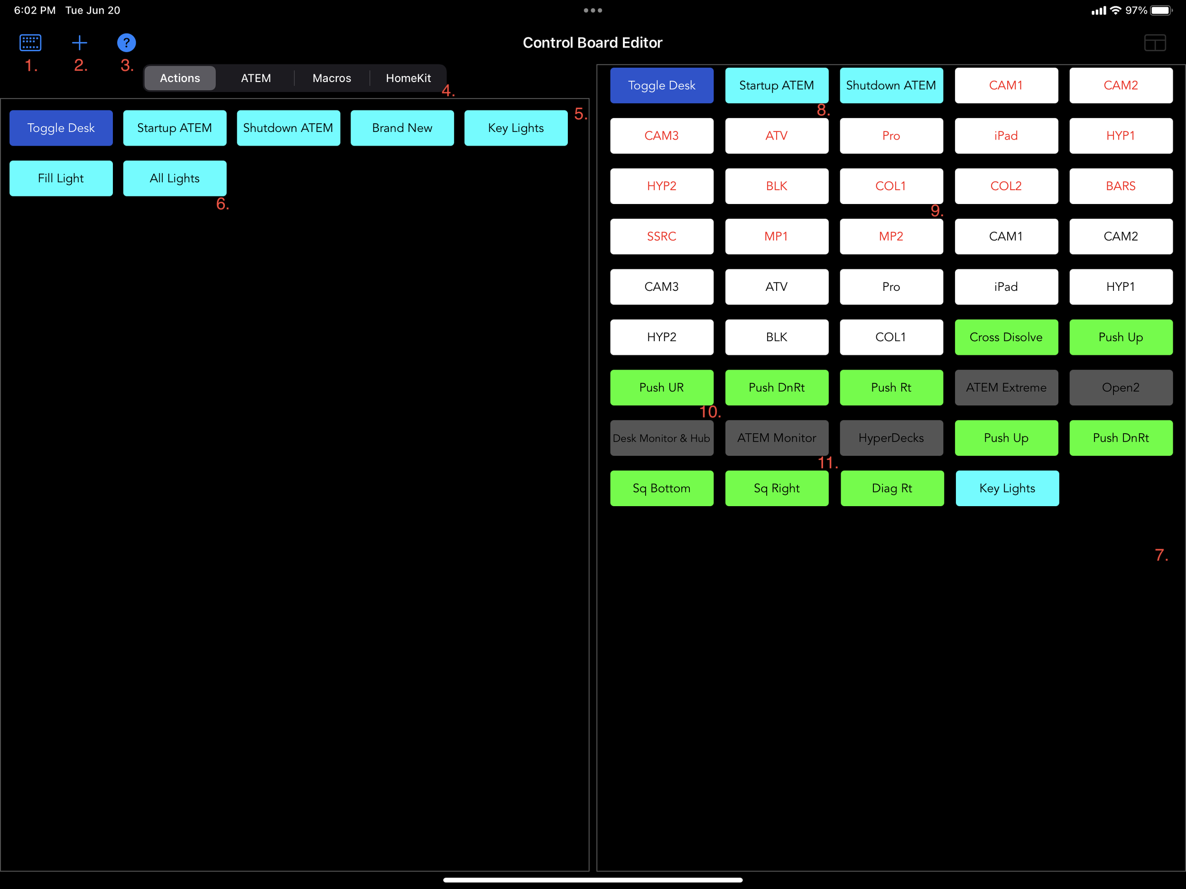
Task: Open the HomeKit tab
Action: pos(408,78)
